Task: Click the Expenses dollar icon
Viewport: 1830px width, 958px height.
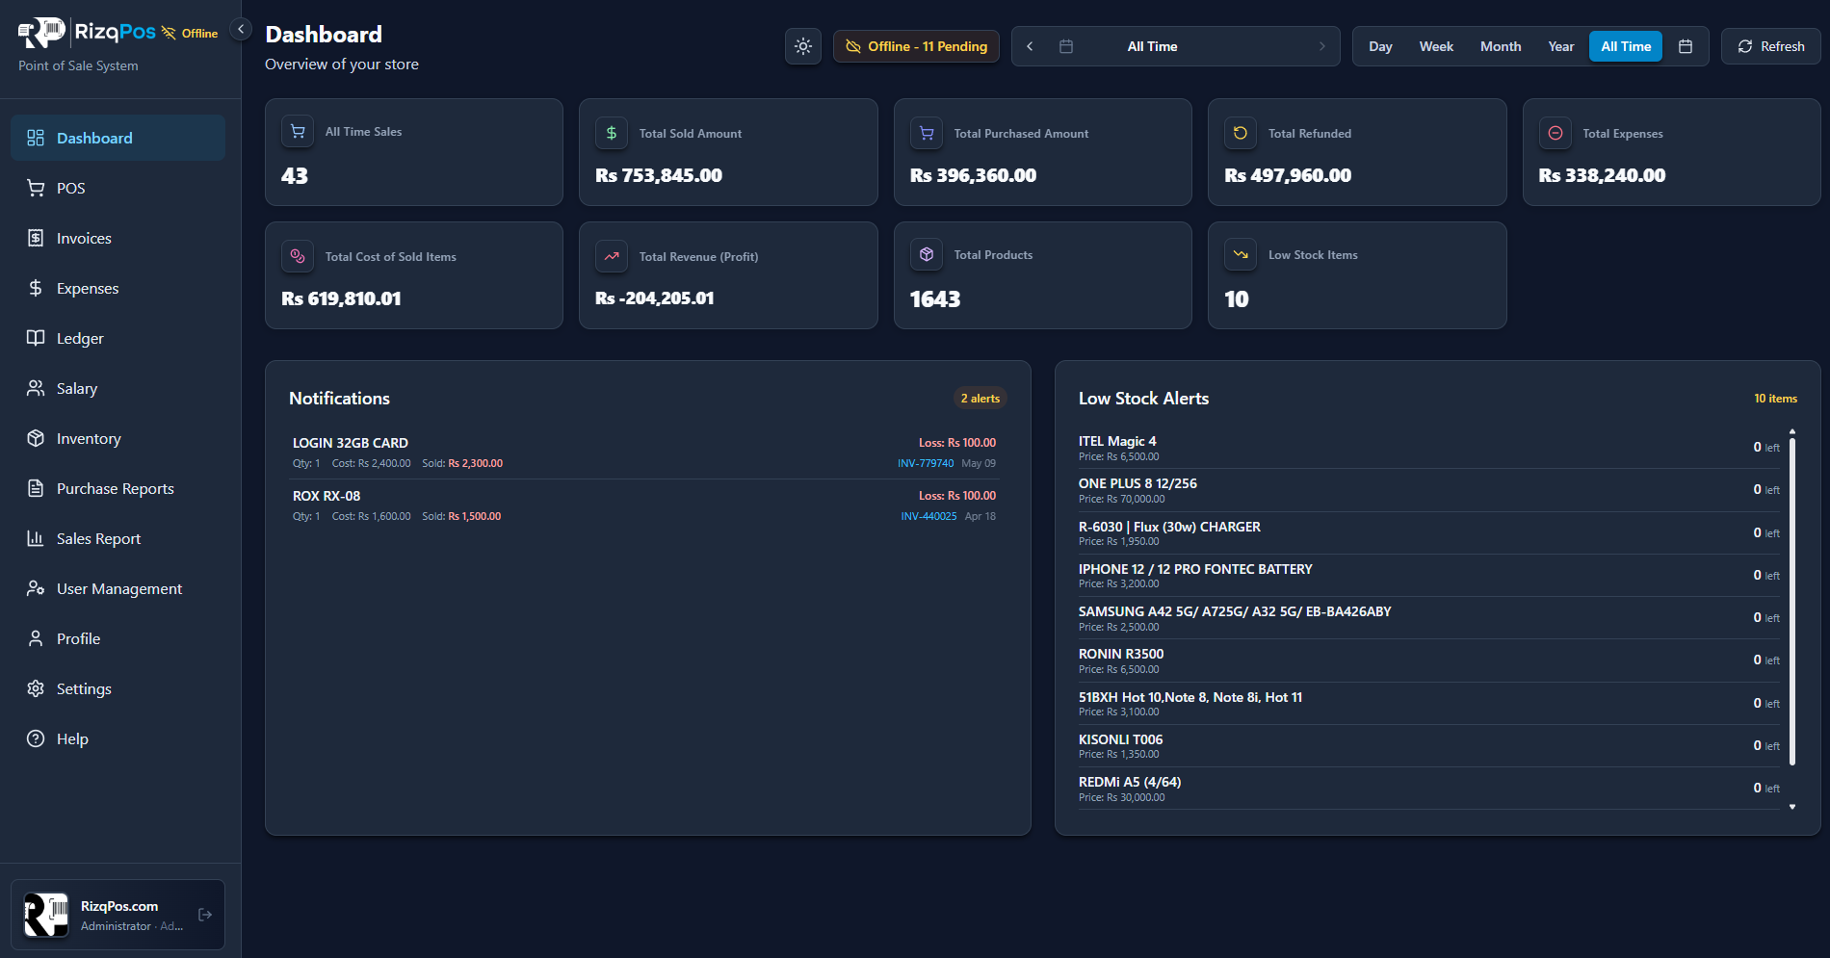Action: click(36, 288)
